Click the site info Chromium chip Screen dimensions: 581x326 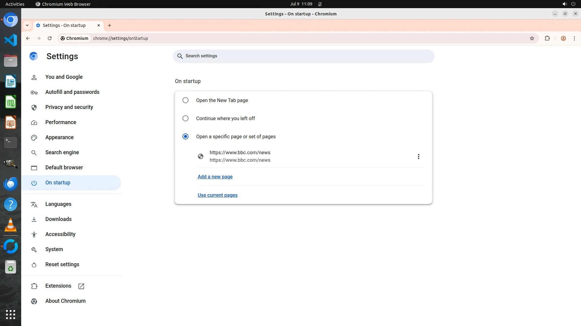coord(74,38)
